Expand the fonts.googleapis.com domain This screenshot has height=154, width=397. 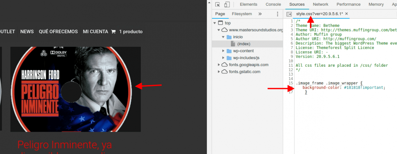point(219,65)
